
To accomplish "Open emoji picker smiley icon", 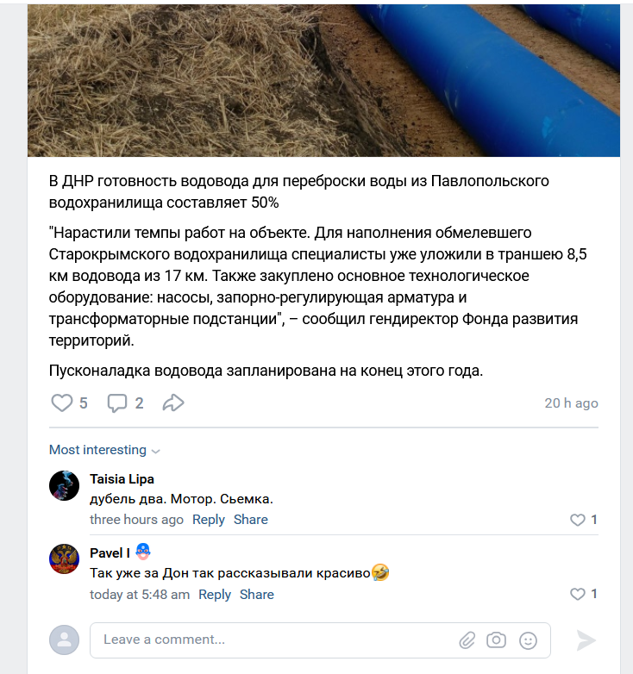I will [x=528, y=640].
